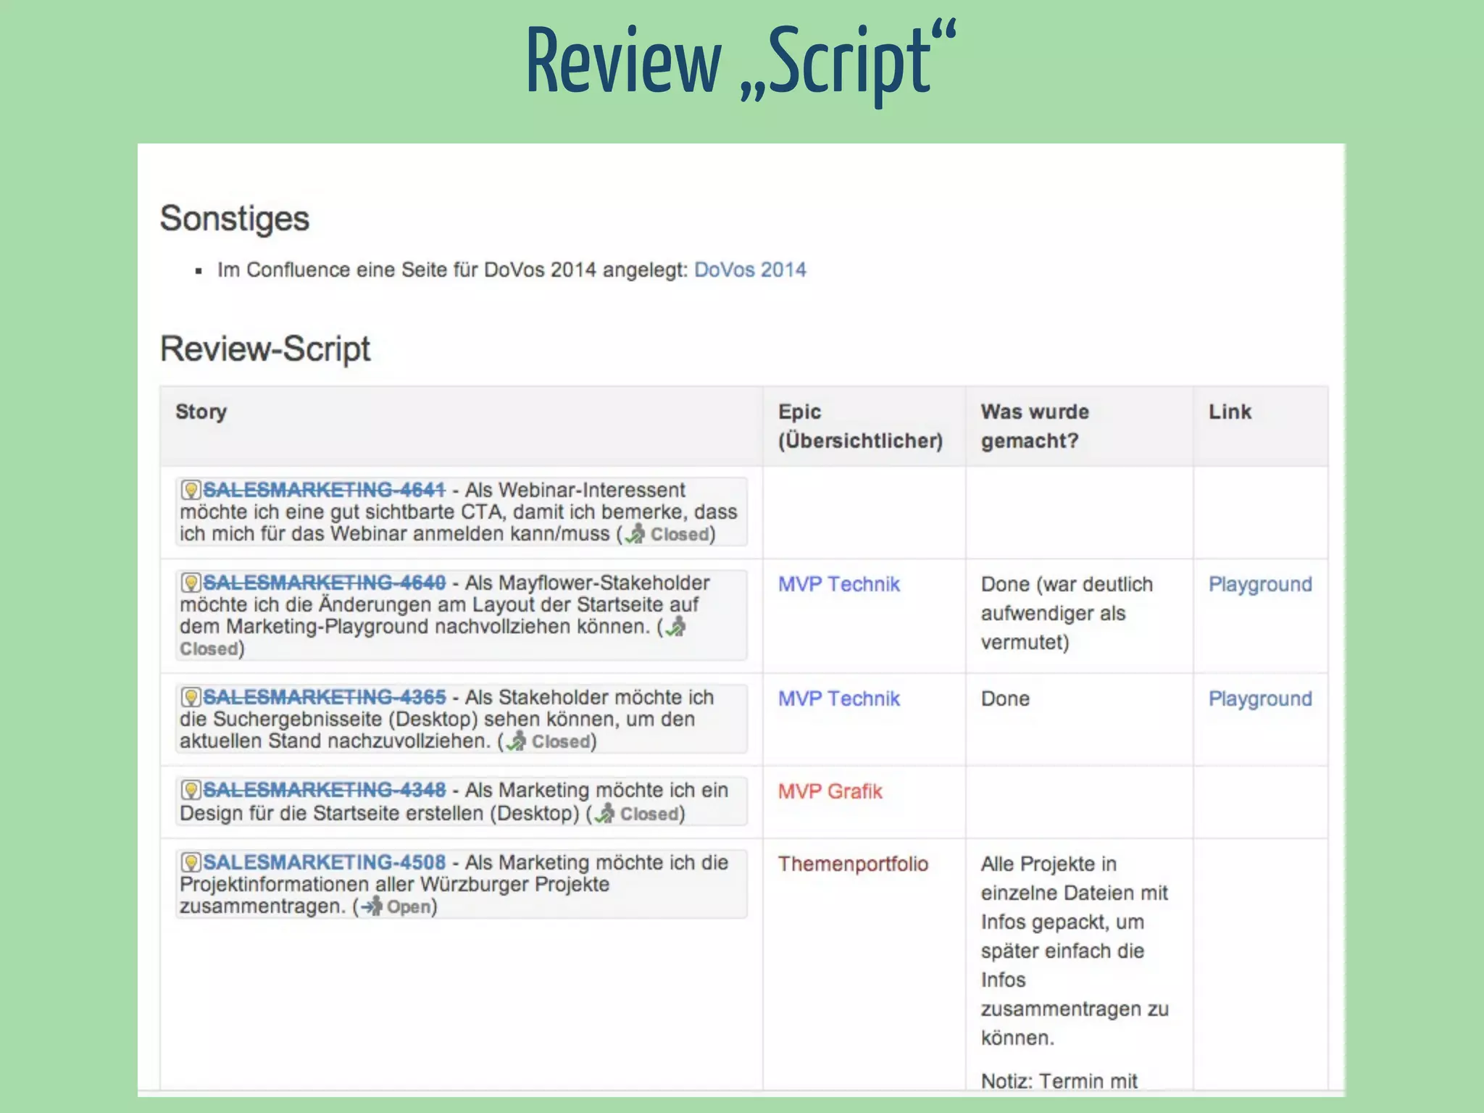Image resolution: width=1484 pixels, height=1113 pixels.
Task: Click the lightbulb icon beside SALESMARKETING-4641
Action: coord(191,490)
